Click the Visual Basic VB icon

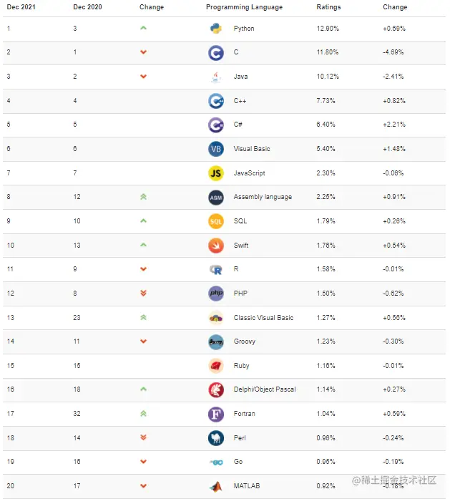click(216, 149)
